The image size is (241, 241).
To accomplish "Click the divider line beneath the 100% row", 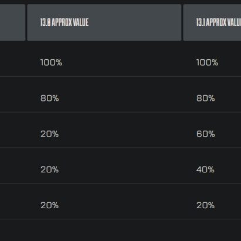I will coord(120,76).
